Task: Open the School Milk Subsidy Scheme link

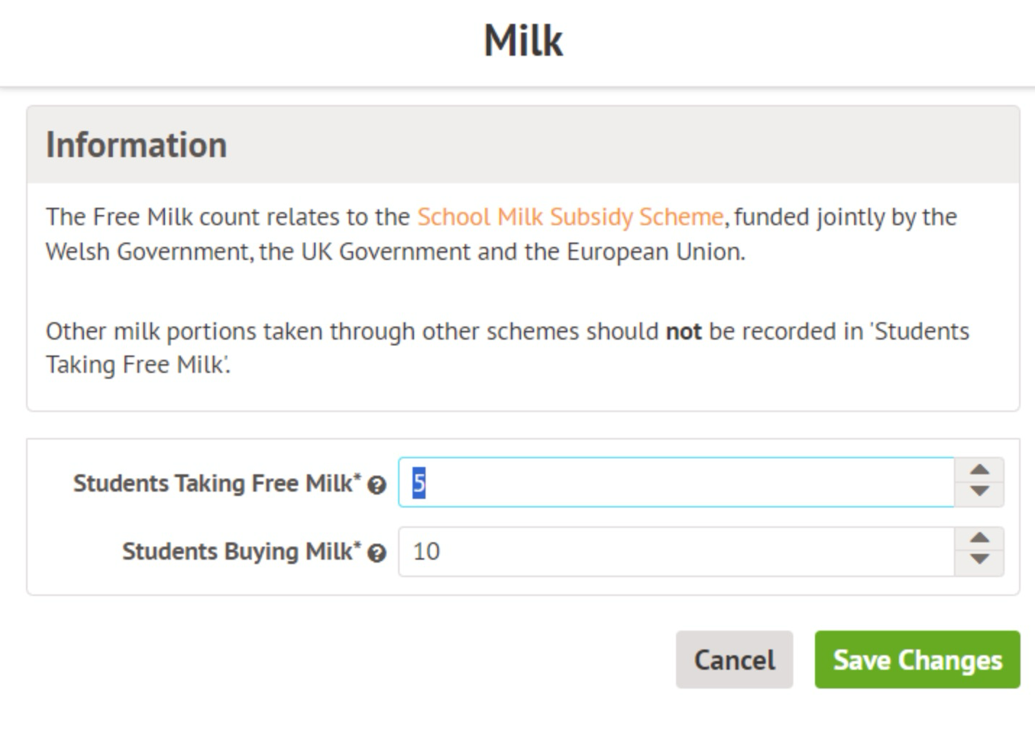Action: [x=570, y=216]
